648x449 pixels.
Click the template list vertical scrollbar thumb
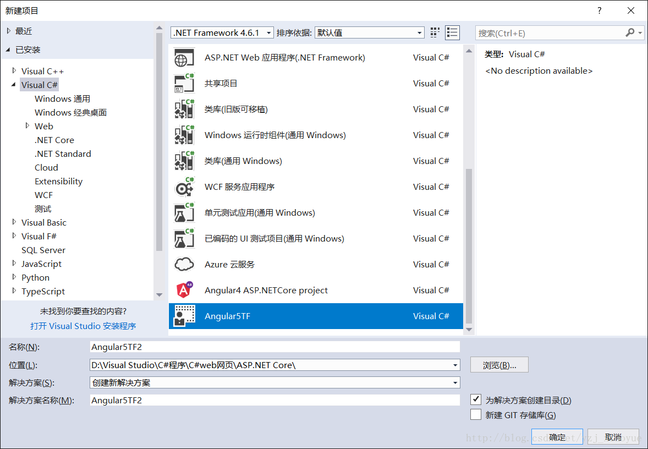click(x=469, y=246)
